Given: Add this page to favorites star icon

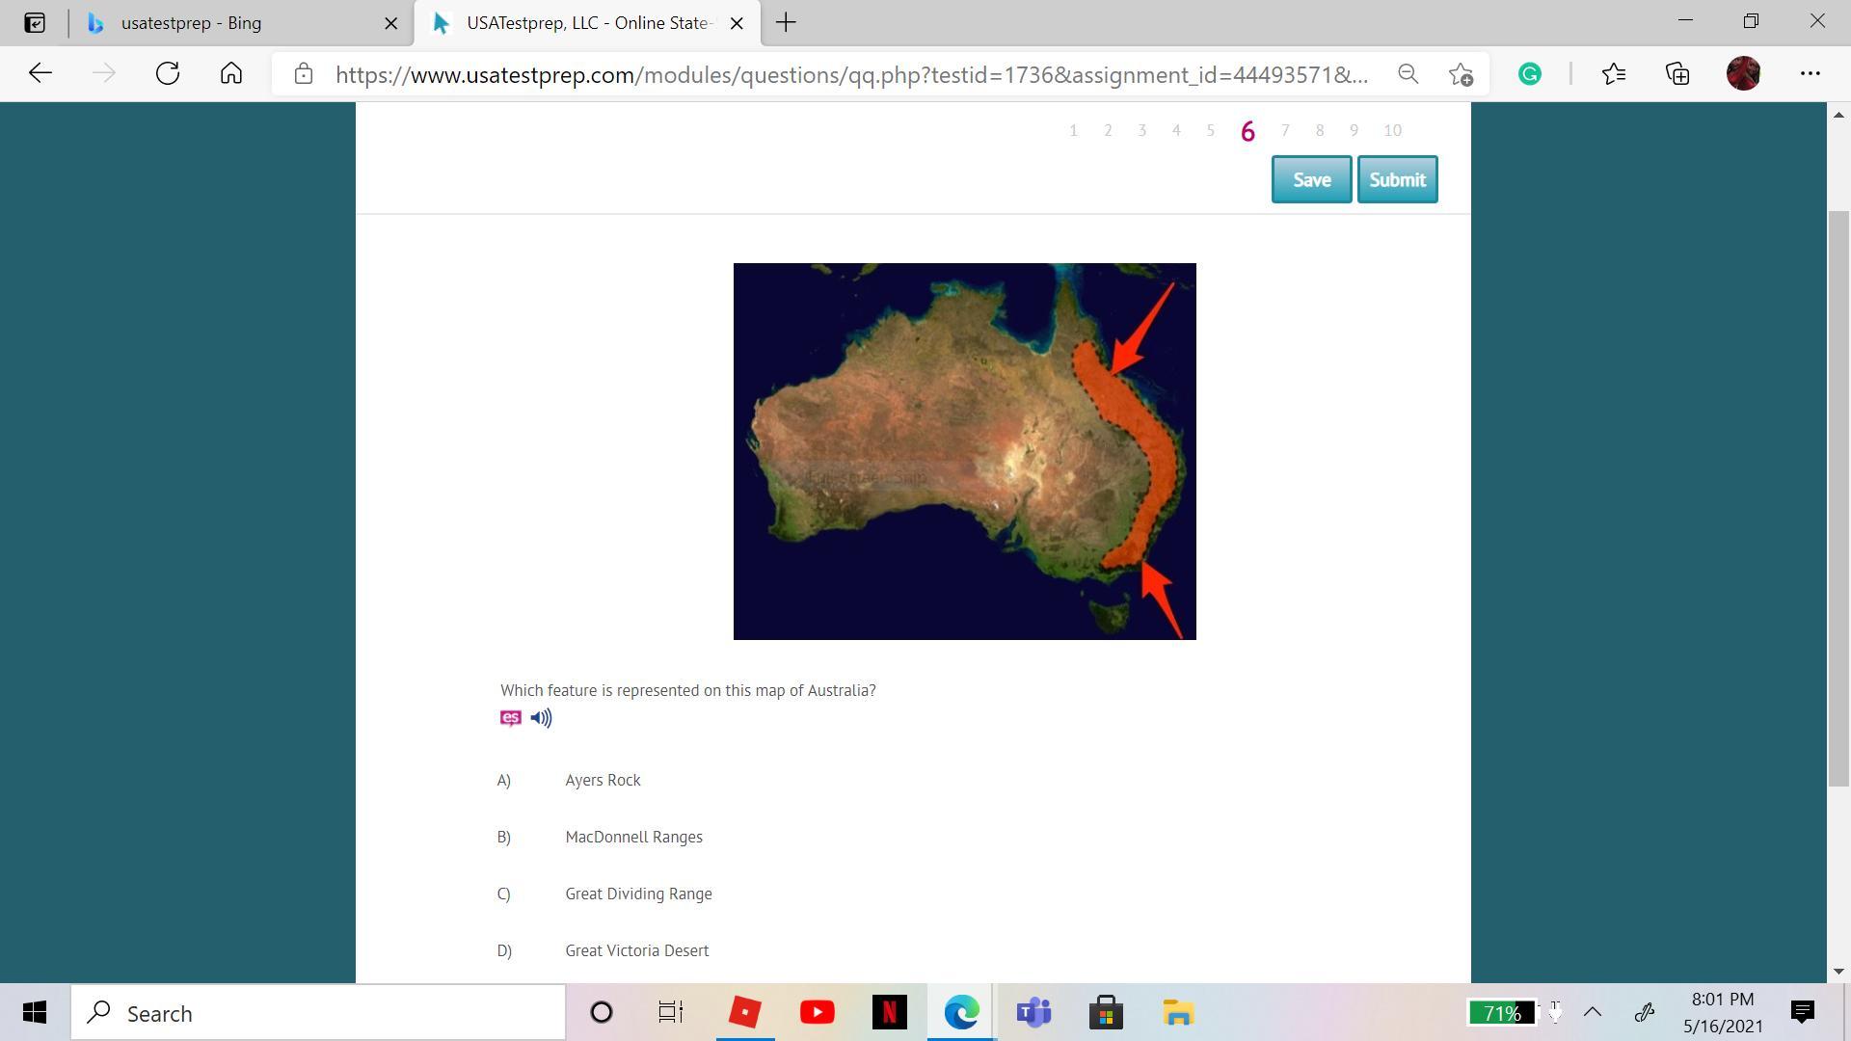Looking at the screenshot, I should click(x=1461, y=74).
